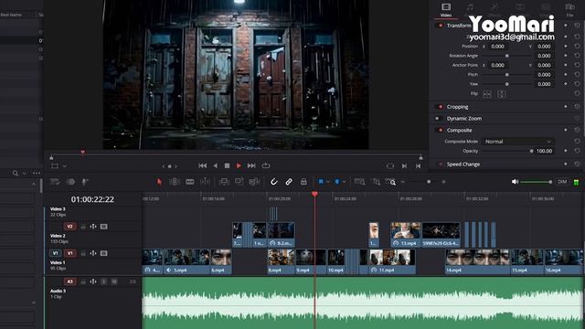Stop playback with the square button

tap(227, 165)
